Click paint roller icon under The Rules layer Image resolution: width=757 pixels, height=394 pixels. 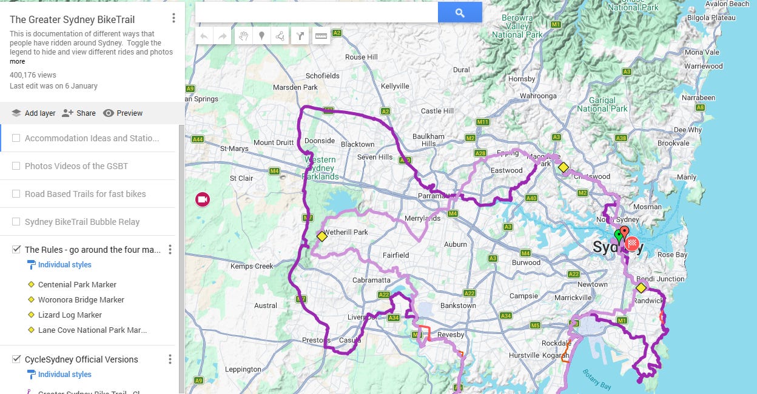click(32, 265)
